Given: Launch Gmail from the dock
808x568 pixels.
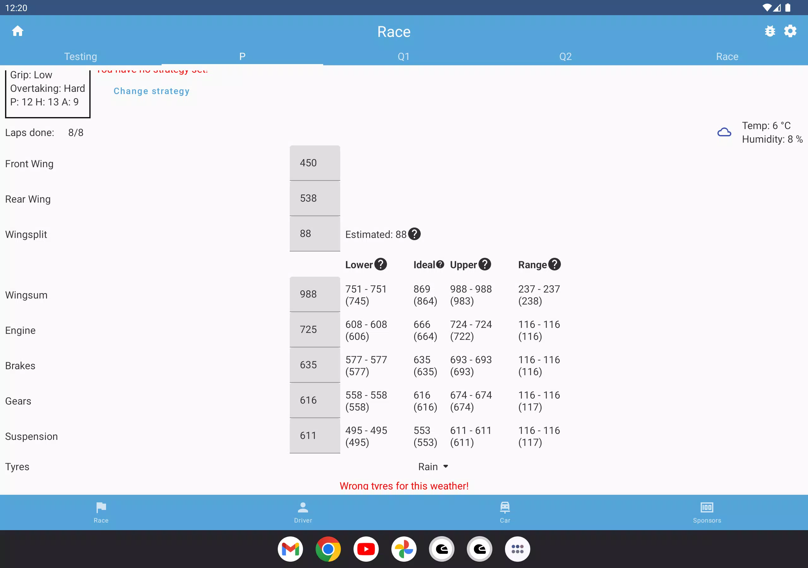Looking at the screenshot, I should (290, 549).
